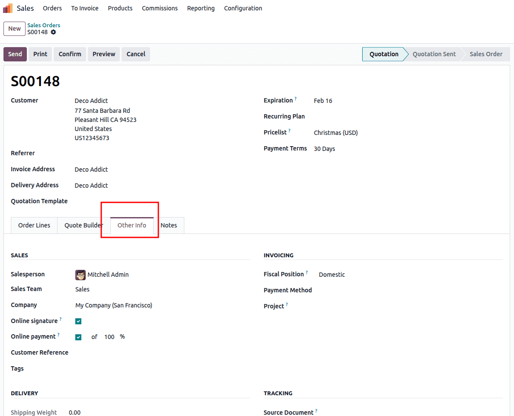Click Mitchell Admin's avatar picture

80,275
